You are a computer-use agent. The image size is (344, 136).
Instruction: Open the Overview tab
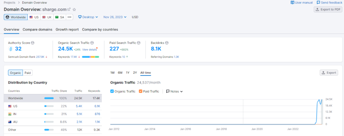pyautogui.click(x=11, y=29)
